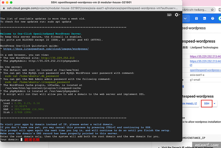Click the Disk '2/9GB (28%)' status value
Image resolution: width=221 pixels, height=148 pixels.
coord(23,112)
